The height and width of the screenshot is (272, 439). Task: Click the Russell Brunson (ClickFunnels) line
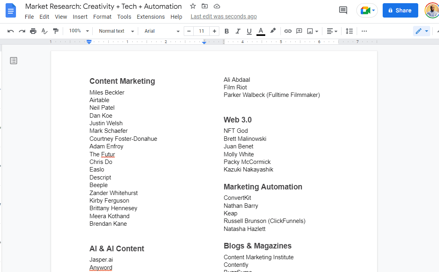pos(264,221)
